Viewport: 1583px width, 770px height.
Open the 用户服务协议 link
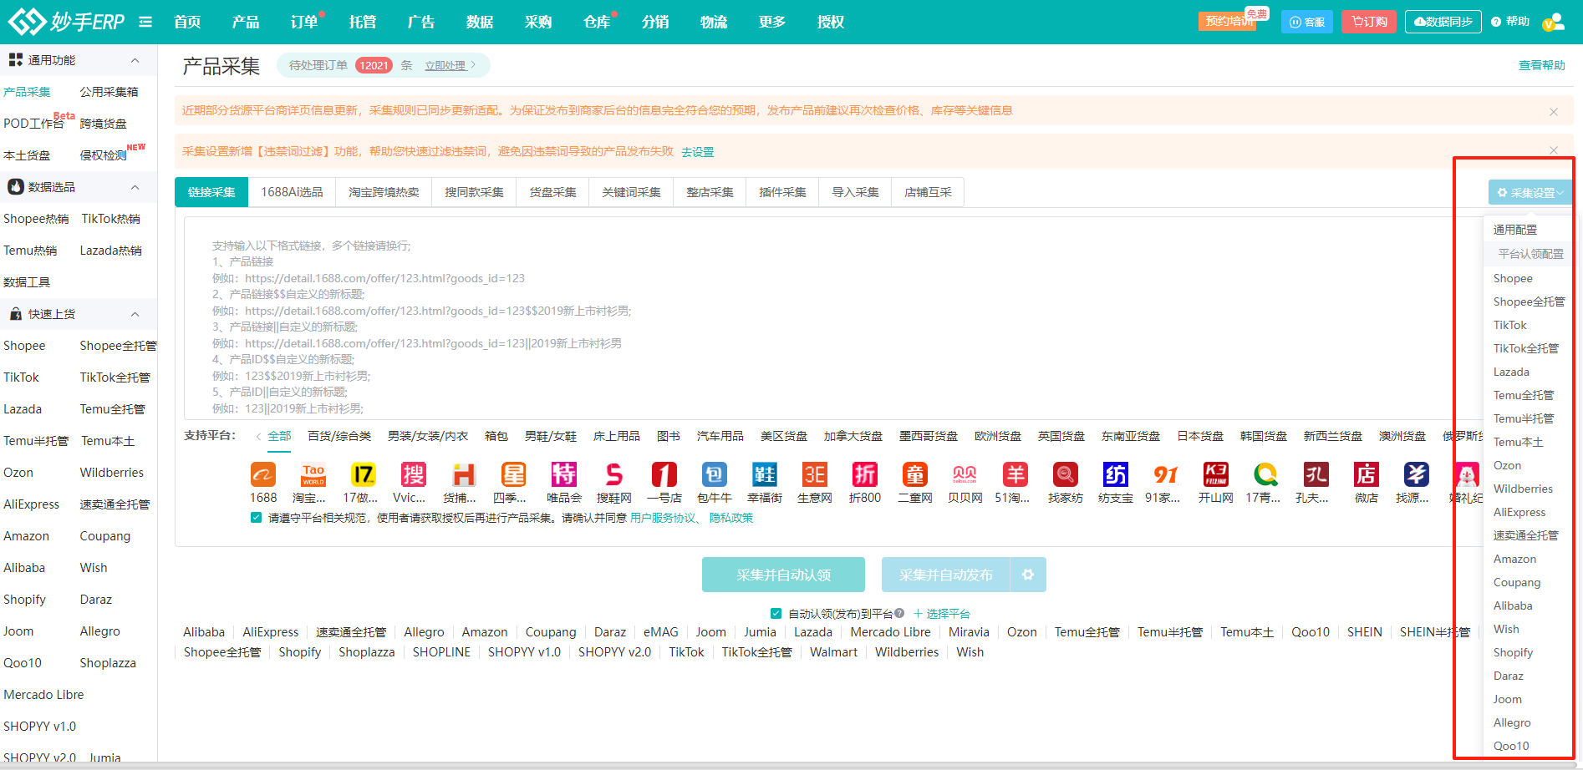pyautogui.click(x=663, y=518)
